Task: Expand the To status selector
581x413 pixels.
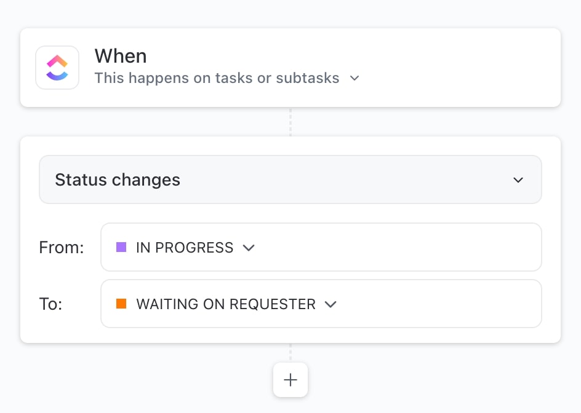Action: 321,304
